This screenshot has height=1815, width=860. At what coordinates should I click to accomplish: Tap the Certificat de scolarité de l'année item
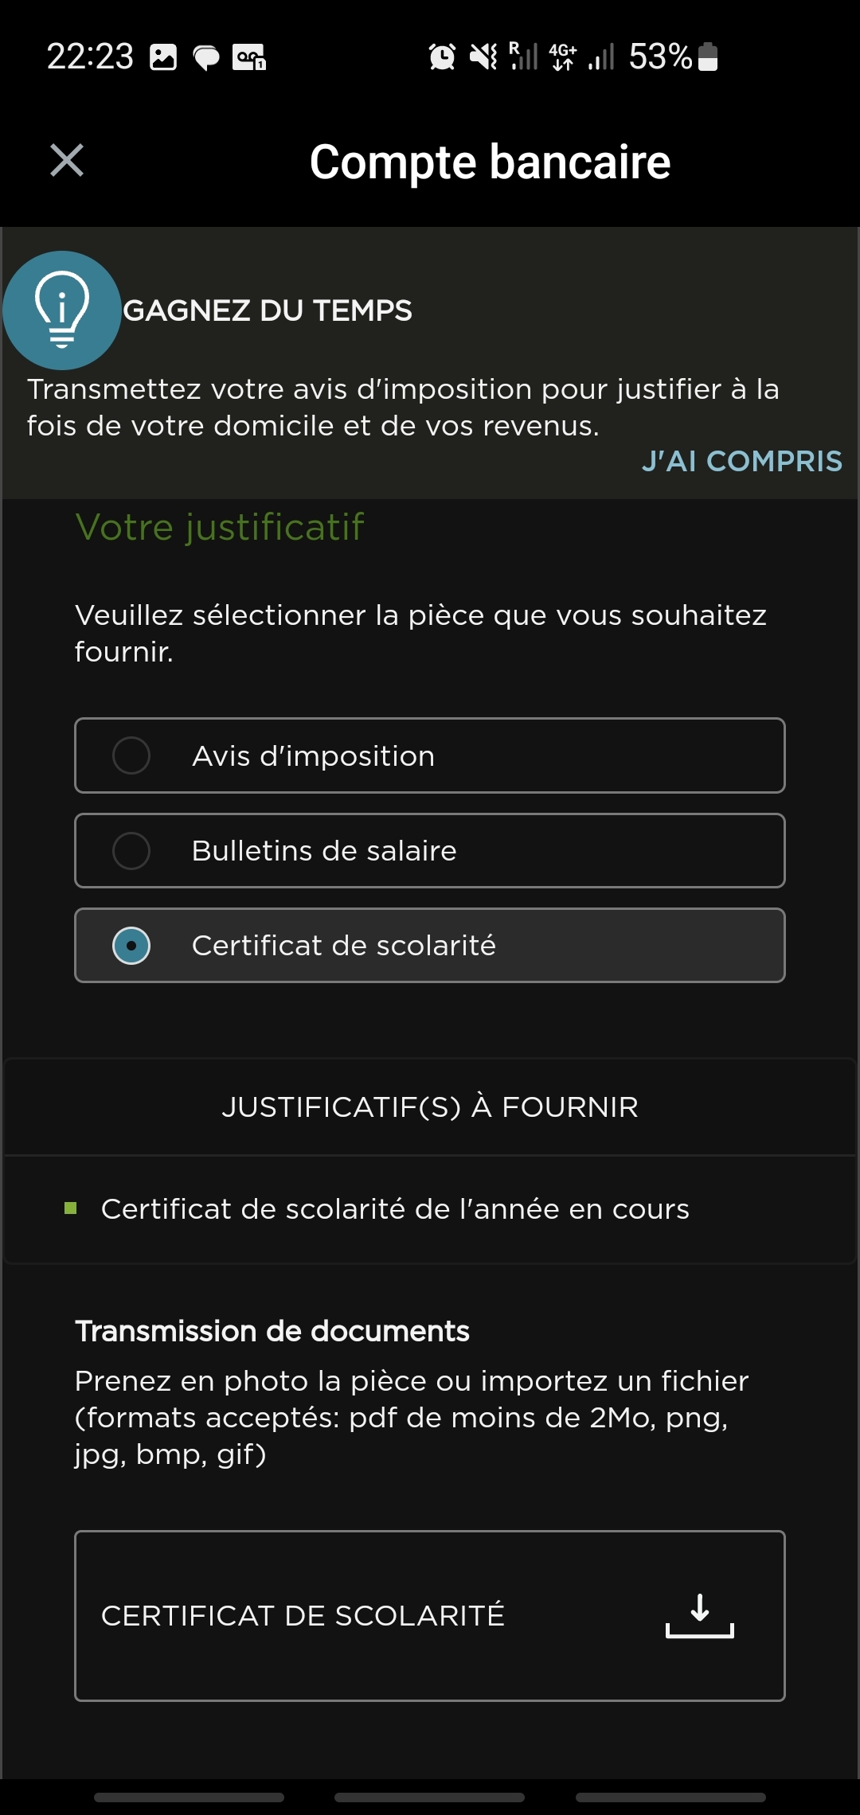(395, 1209)
